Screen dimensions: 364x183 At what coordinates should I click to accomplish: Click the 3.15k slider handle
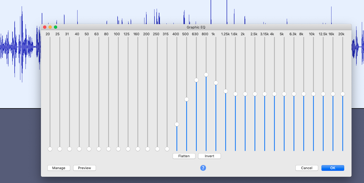[265, 94]
